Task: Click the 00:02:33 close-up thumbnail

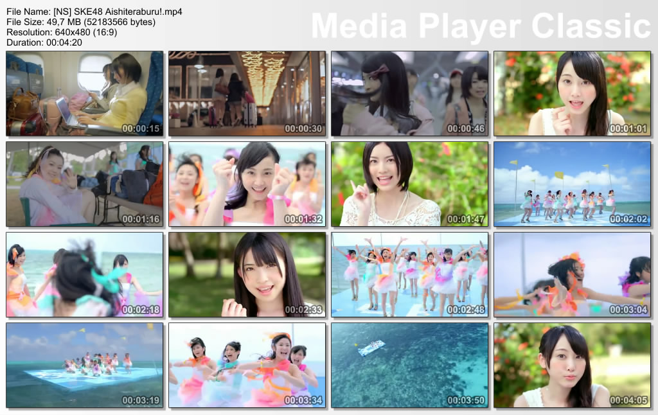Action: point(247,275)
